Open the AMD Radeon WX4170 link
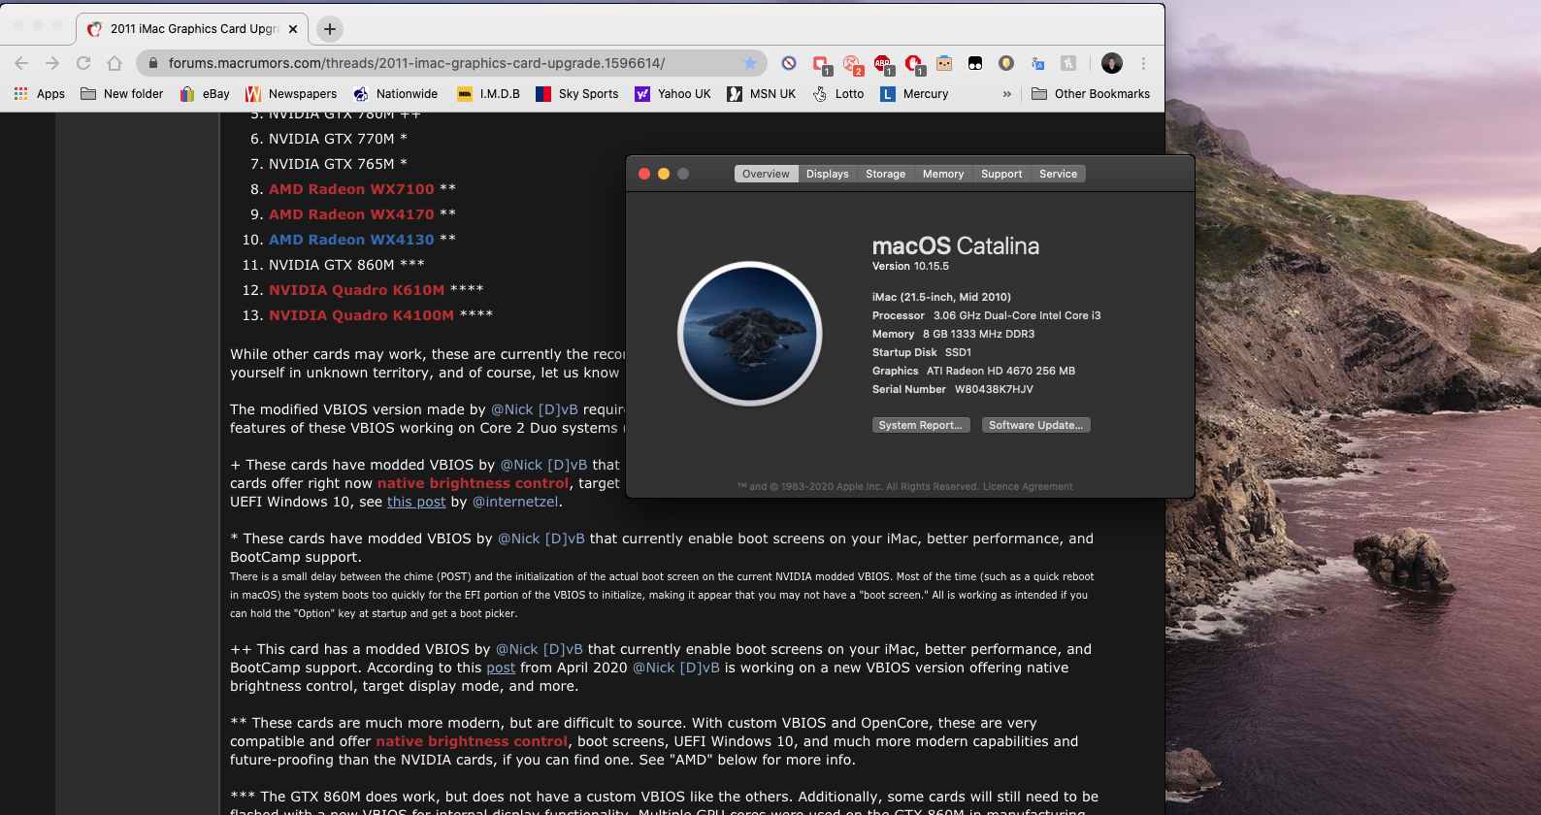Image resolution: width=1541 pixels, height=815 pixels. (351, 214)
